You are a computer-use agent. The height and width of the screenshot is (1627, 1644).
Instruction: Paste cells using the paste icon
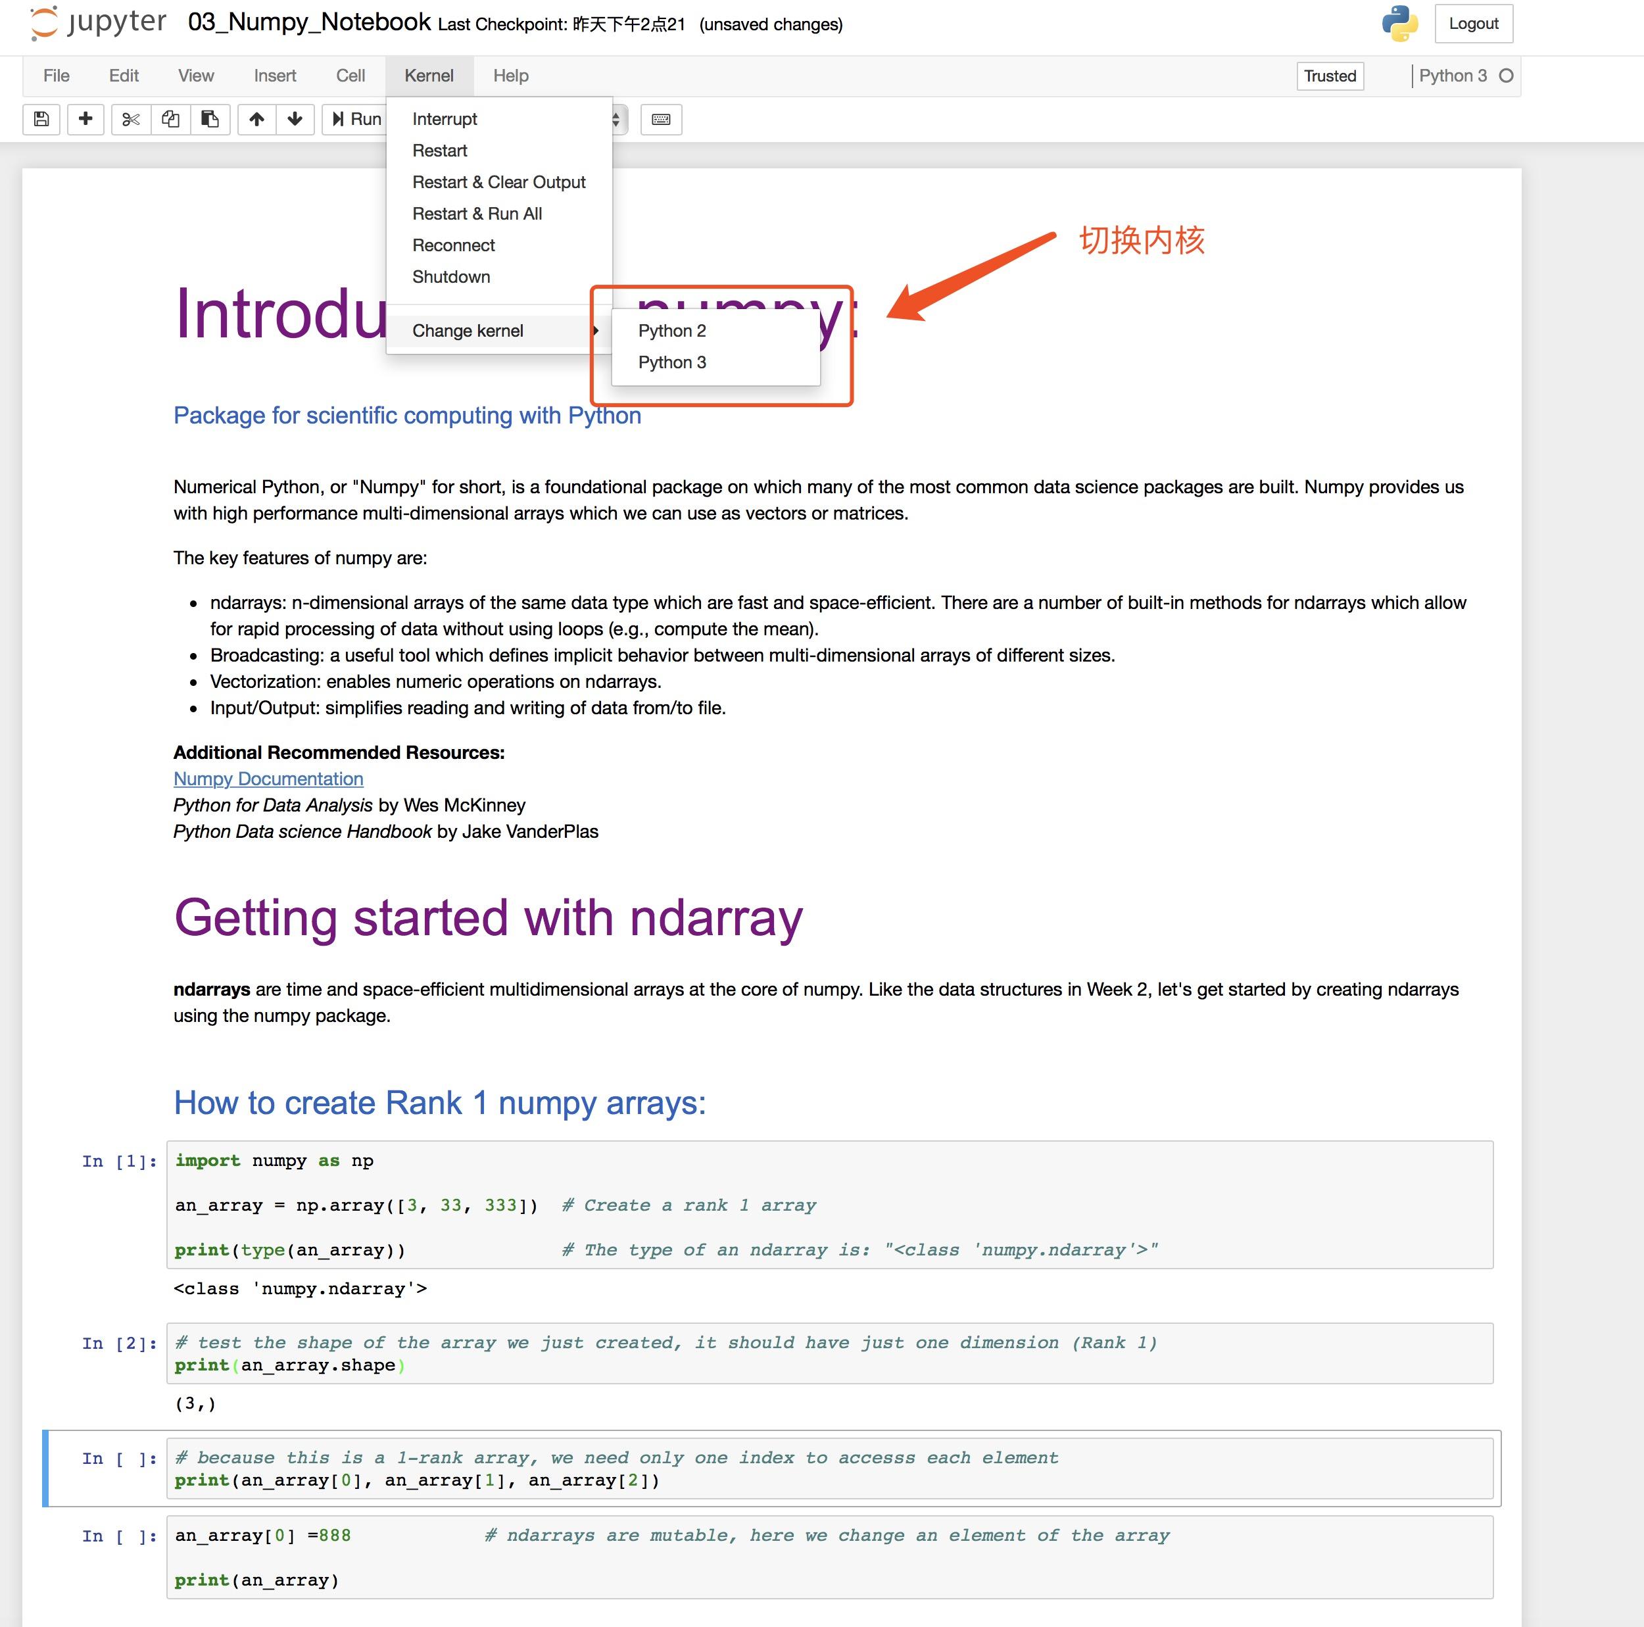coord(209,119)
